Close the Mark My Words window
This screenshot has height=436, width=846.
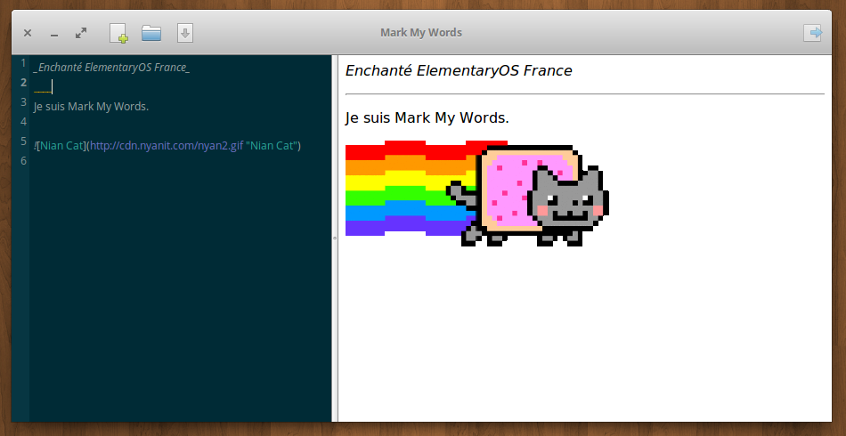click(28, 34)
